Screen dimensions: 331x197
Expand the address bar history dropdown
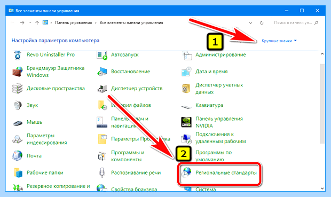pos(250,23)
